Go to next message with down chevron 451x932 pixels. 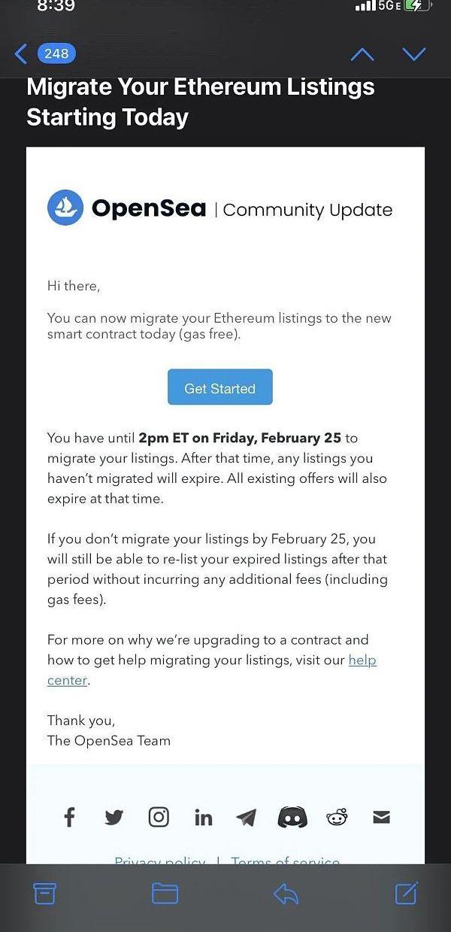414,54
